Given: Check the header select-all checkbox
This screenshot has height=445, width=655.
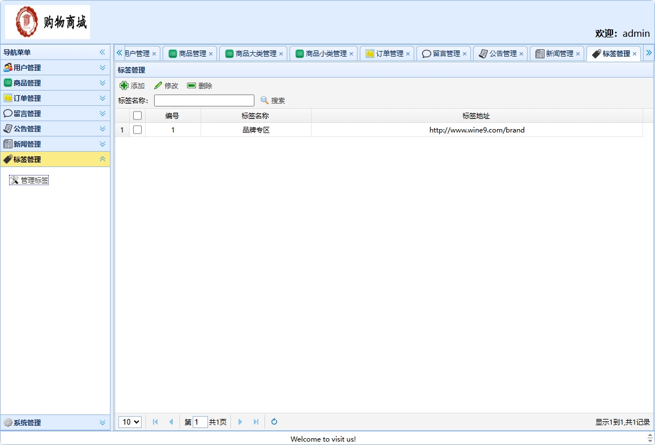Looking at the screenshot, I should 137,115.
